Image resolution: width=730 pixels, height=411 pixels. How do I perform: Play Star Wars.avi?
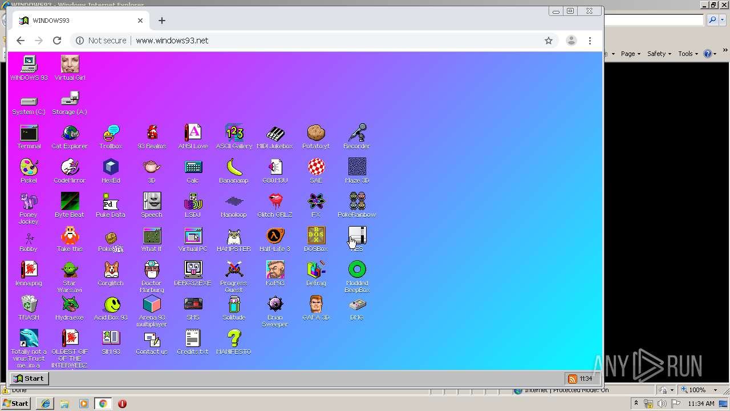coord(70,277)
